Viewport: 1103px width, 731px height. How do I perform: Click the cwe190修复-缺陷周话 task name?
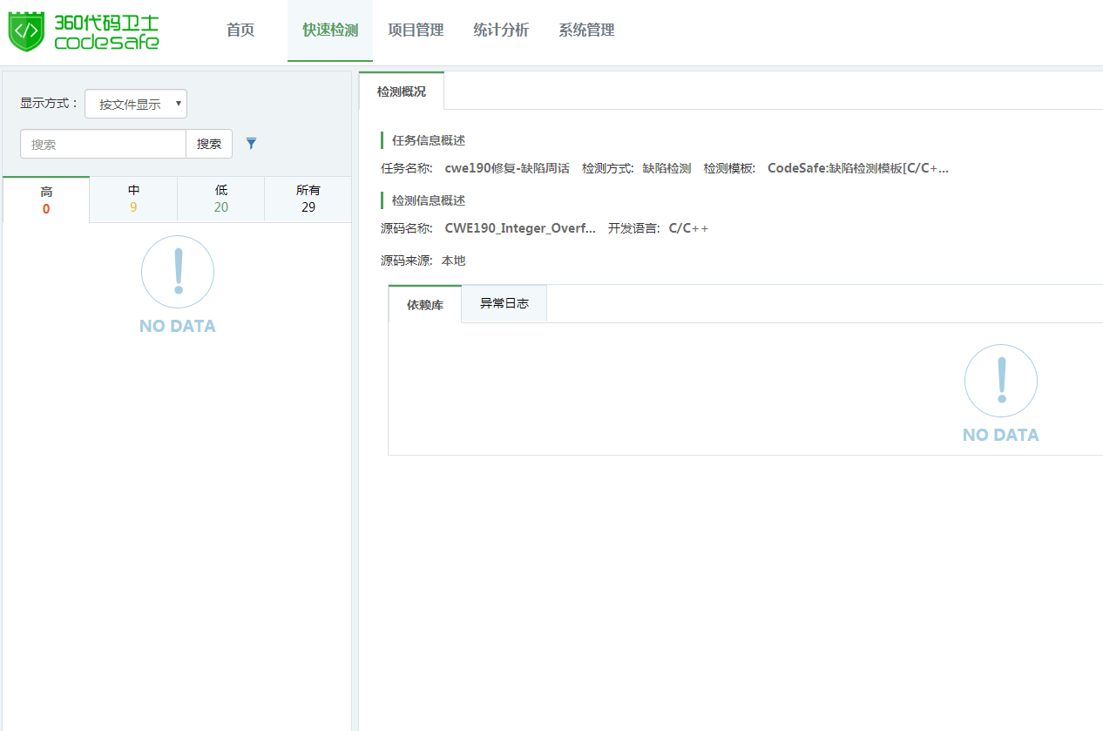click(x=507, y=168)
